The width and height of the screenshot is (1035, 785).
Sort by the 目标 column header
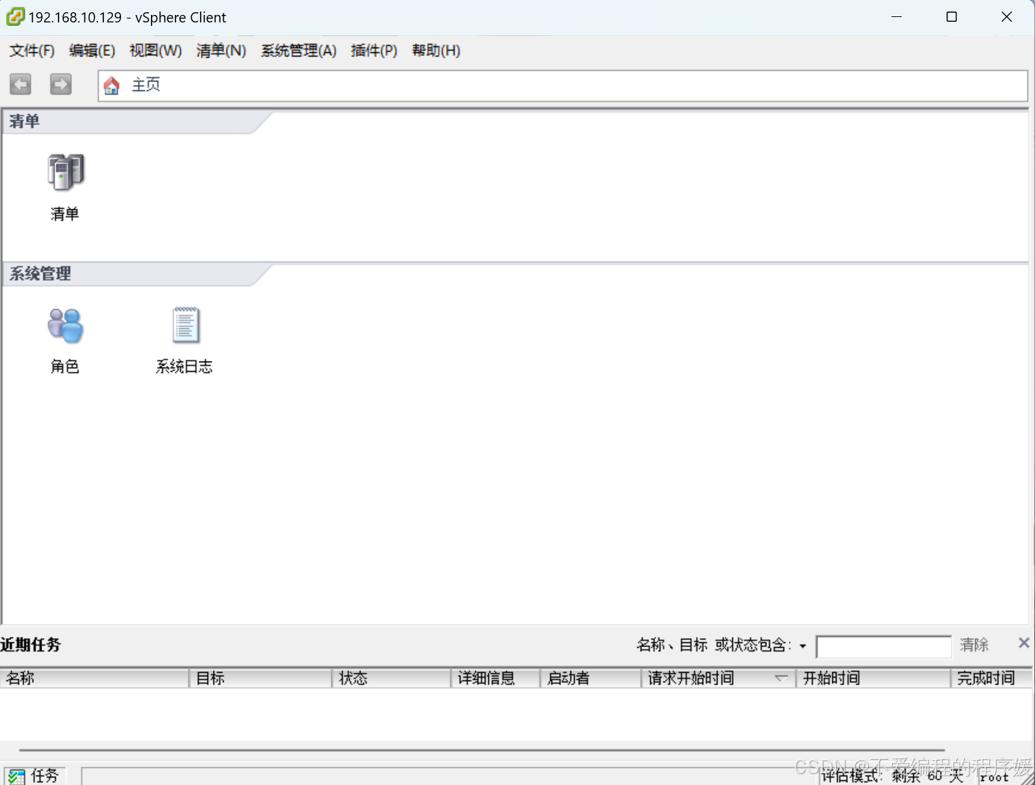tap(260, 678)
